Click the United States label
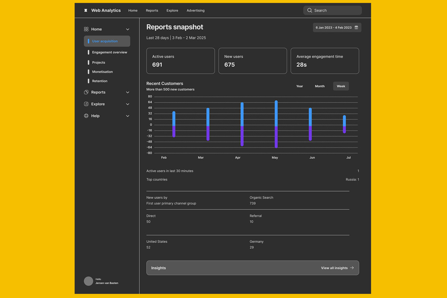The height and width of the screenshot is (298, 447). (157, 241)
